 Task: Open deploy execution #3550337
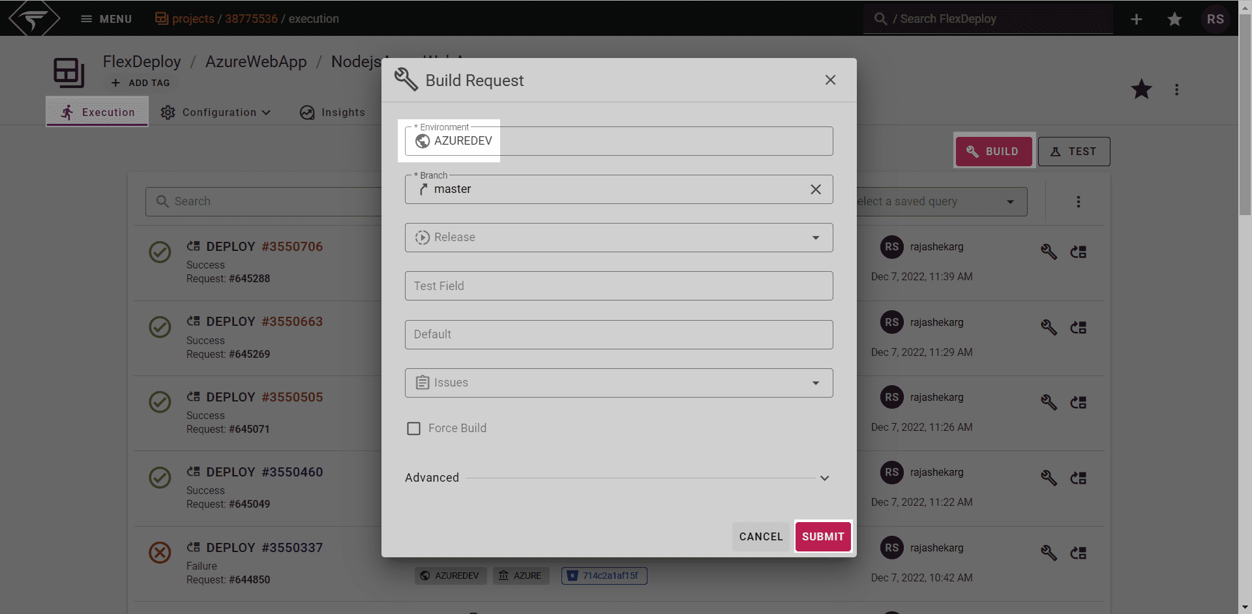tap(292, 548)
